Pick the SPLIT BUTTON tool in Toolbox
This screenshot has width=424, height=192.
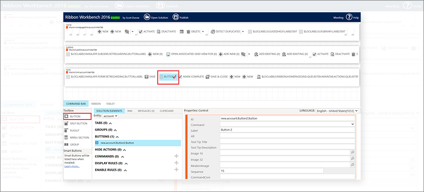tap(76, 123)
